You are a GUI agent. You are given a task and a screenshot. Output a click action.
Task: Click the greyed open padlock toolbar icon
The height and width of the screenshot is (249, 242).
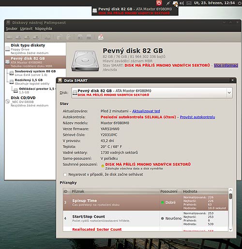[69, 37]
